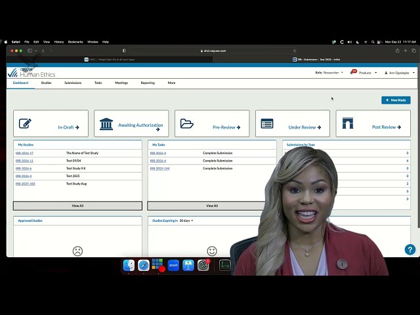Viewport: 420px width, 315px height.
Task: Click View All under My Studies
Action: click(77, 205)
